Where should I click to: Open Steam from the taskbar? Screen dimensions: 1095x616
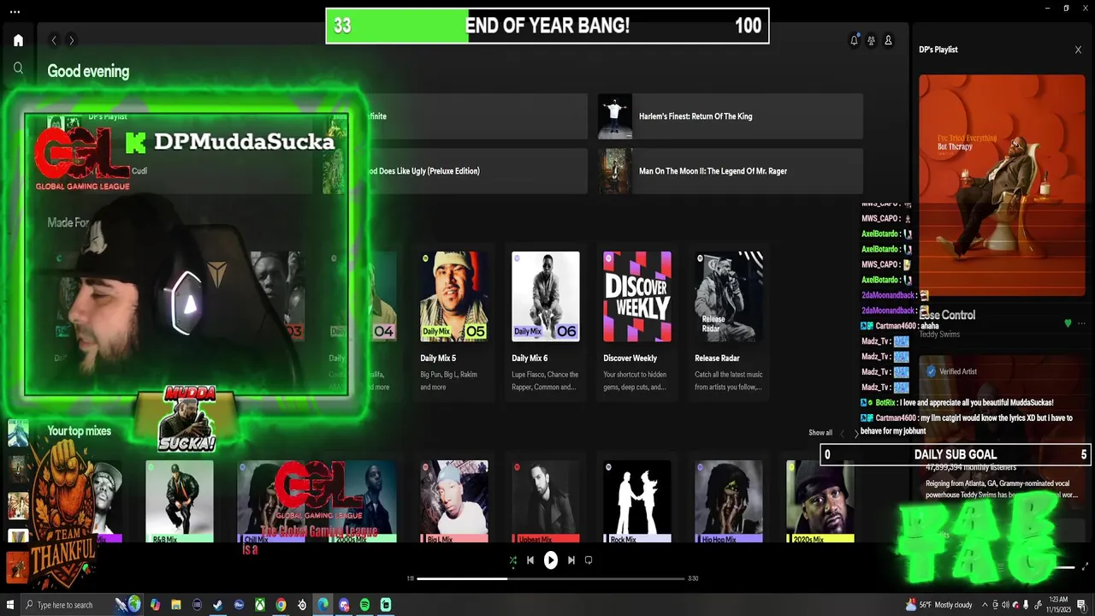pyautogui.click(x=218, y=605)
